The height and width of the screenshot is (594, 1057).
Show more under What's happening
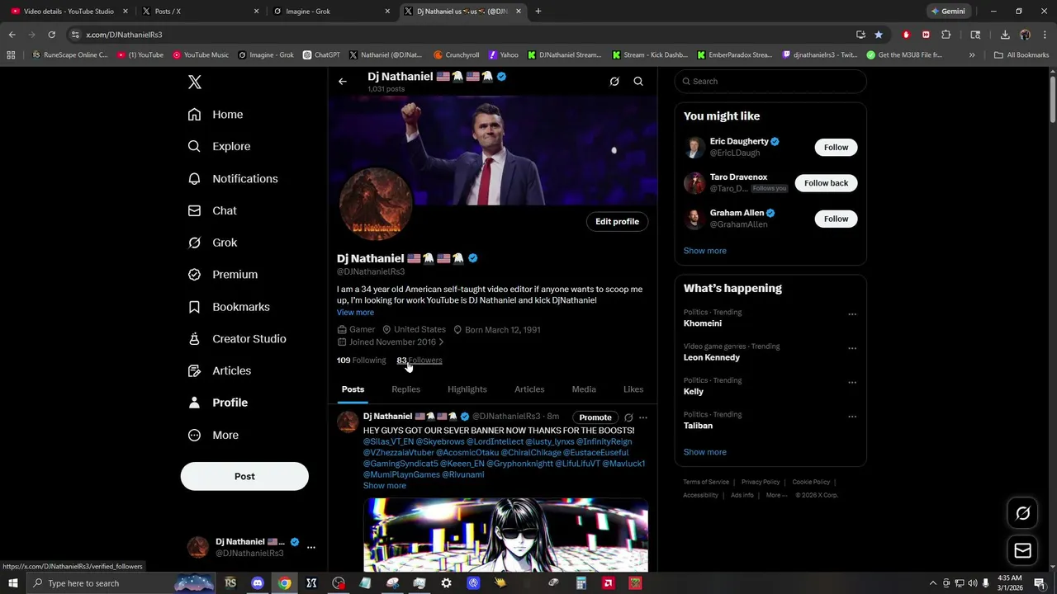click(705, 452)
